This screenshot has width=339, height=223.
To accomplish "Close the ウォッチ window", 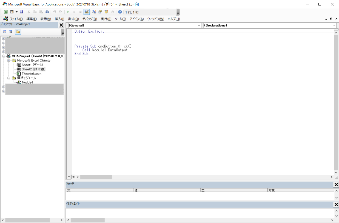I will click(x=336, y=185).
